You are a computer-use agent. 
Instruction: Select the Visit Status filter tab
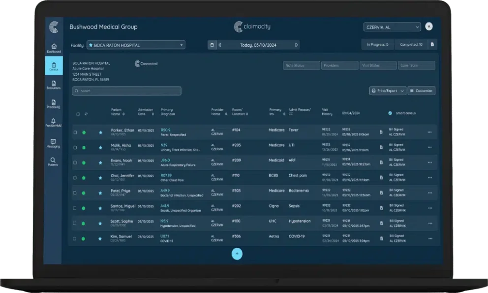[x=378, y=65]
